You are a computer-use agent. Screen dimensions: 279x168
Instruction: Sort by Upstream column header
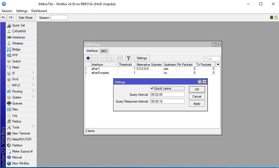pos(170,64)
